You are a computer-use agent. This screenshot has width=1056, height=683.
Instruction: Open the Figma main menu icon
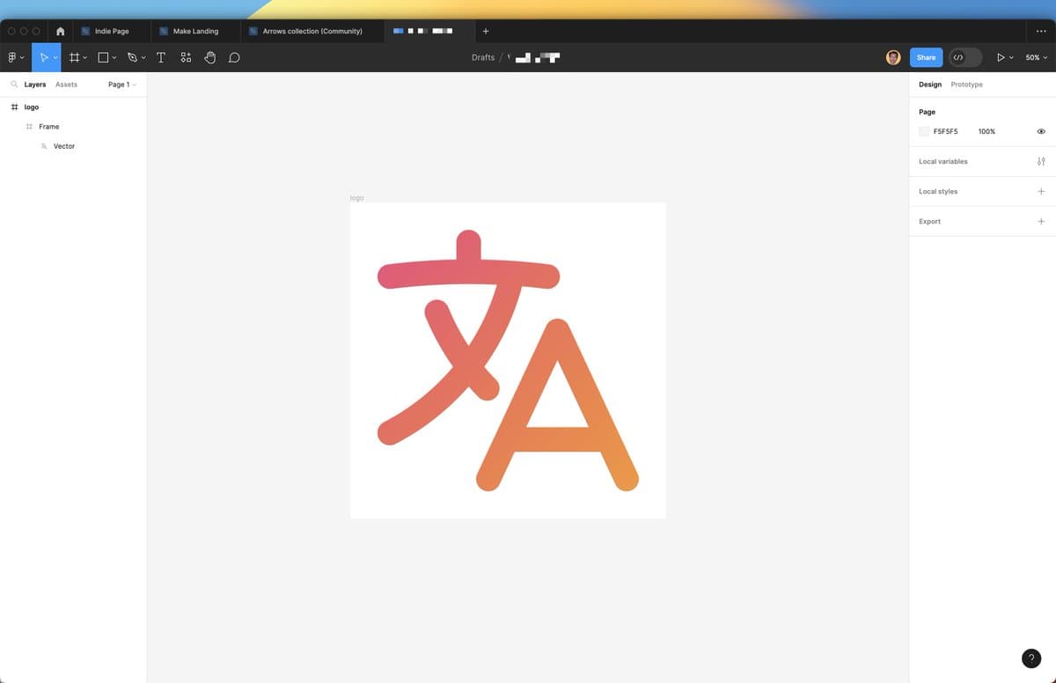pyautogui.click(x=12, y=57)
